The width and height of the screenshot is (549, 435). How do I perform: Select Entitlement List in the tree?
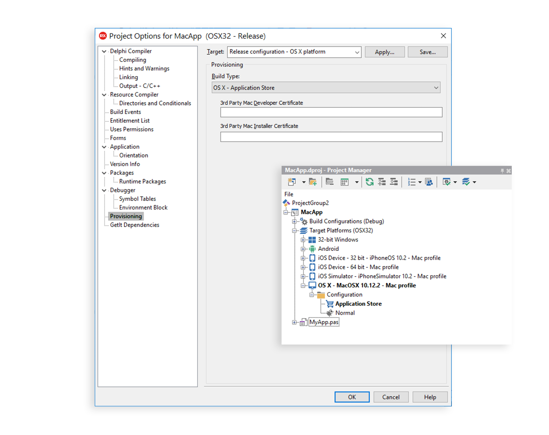pyautogui.click(x=130, y=121)
